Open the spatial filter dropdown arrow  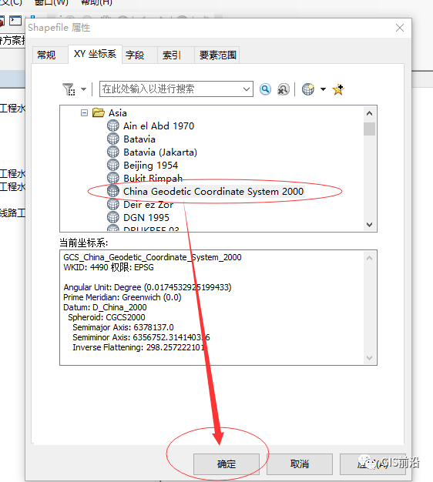(83, 89)
